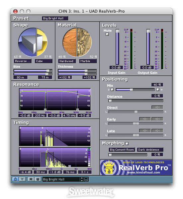183x199 pixels.
Task: Click the Input Gain fader
Action: (x=118, y=47)
